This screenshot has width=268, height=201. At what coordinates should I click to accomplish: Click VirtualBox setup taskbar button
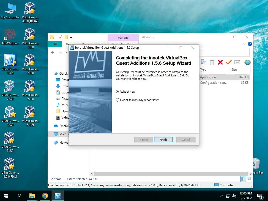pos(58,196)
